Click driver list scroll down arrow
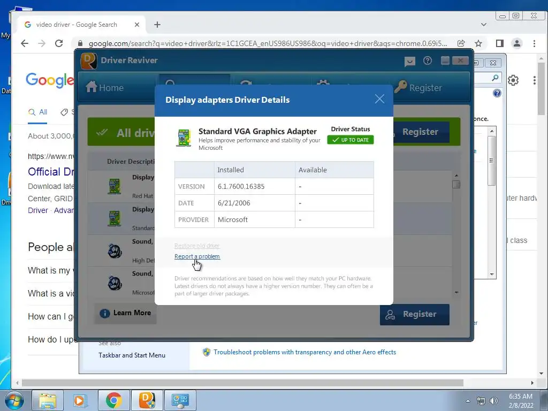Image resolution: width=548 pixels, height=411 pixels. 456,292
